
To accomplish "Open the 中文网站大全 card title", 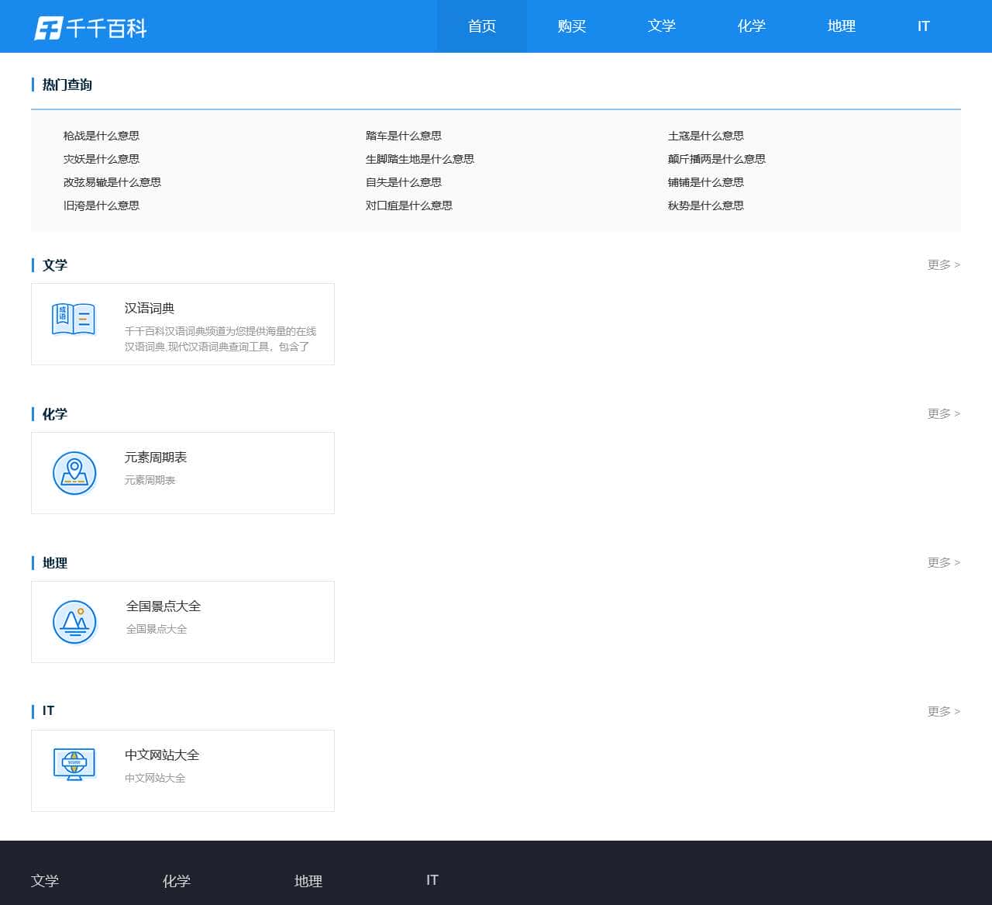I will pos(162,755).
